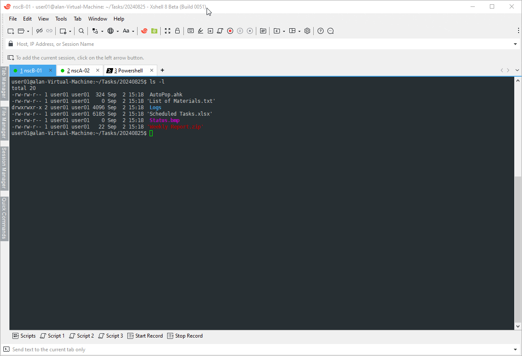Open the search magnifier icon in toolbar
522x356 pixels.
81,31
